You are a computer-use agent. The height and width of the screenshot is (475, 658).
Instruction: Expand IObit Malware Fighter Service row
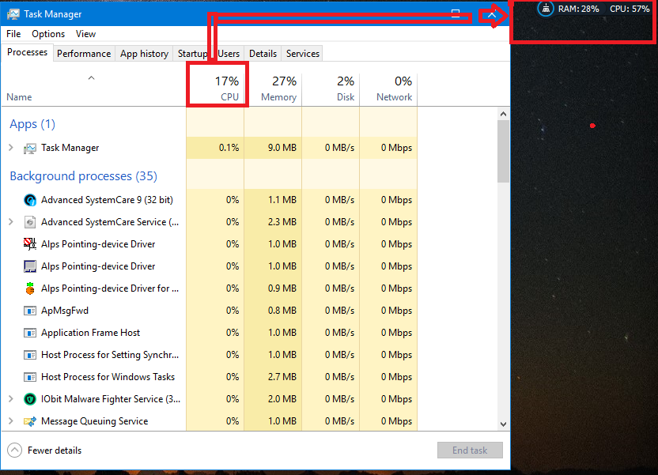point(11,398)
